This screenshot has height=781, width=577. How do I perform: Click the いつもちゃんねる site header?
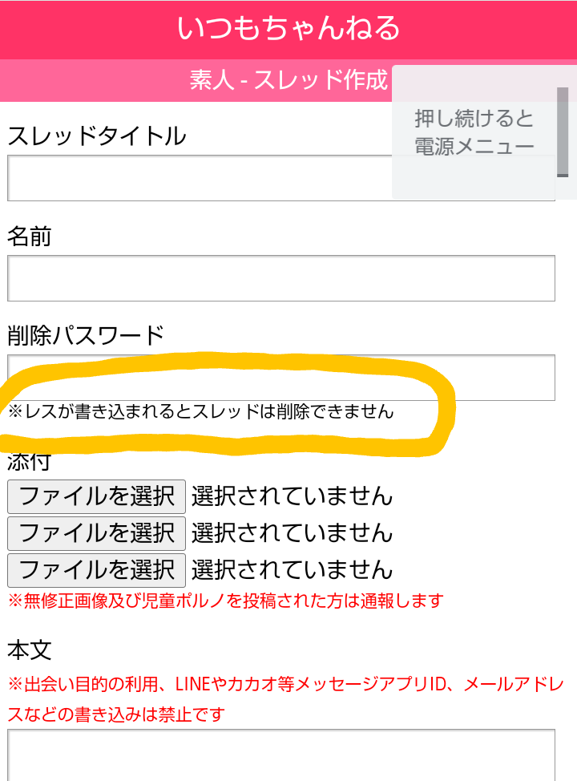[288, 27]
